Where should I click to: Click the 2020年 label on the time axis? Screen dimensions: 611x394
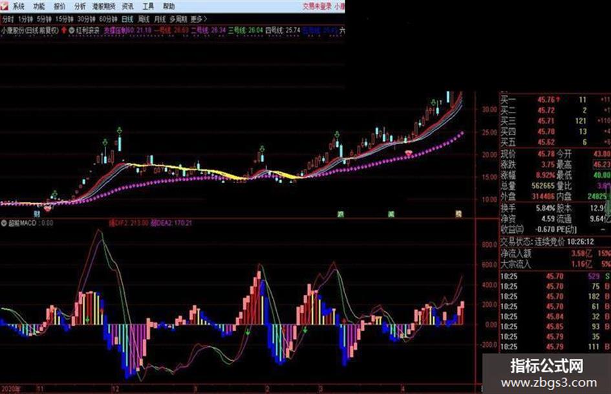(11, 389)
